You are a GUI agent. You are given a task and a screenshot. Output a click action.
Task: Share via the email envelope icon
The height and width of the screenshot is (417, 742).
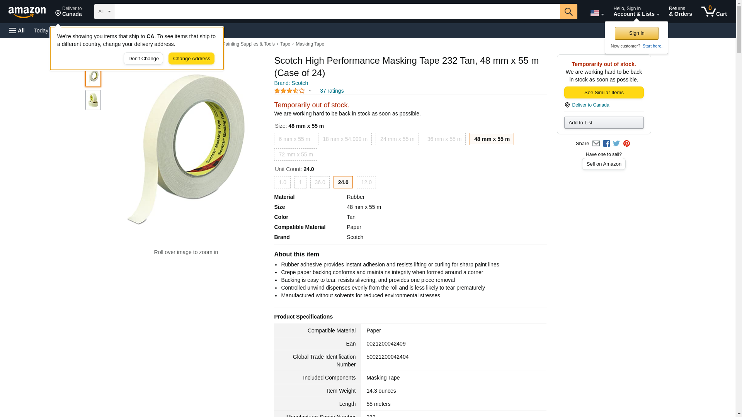pyautogui.click(x=596, y=144)
